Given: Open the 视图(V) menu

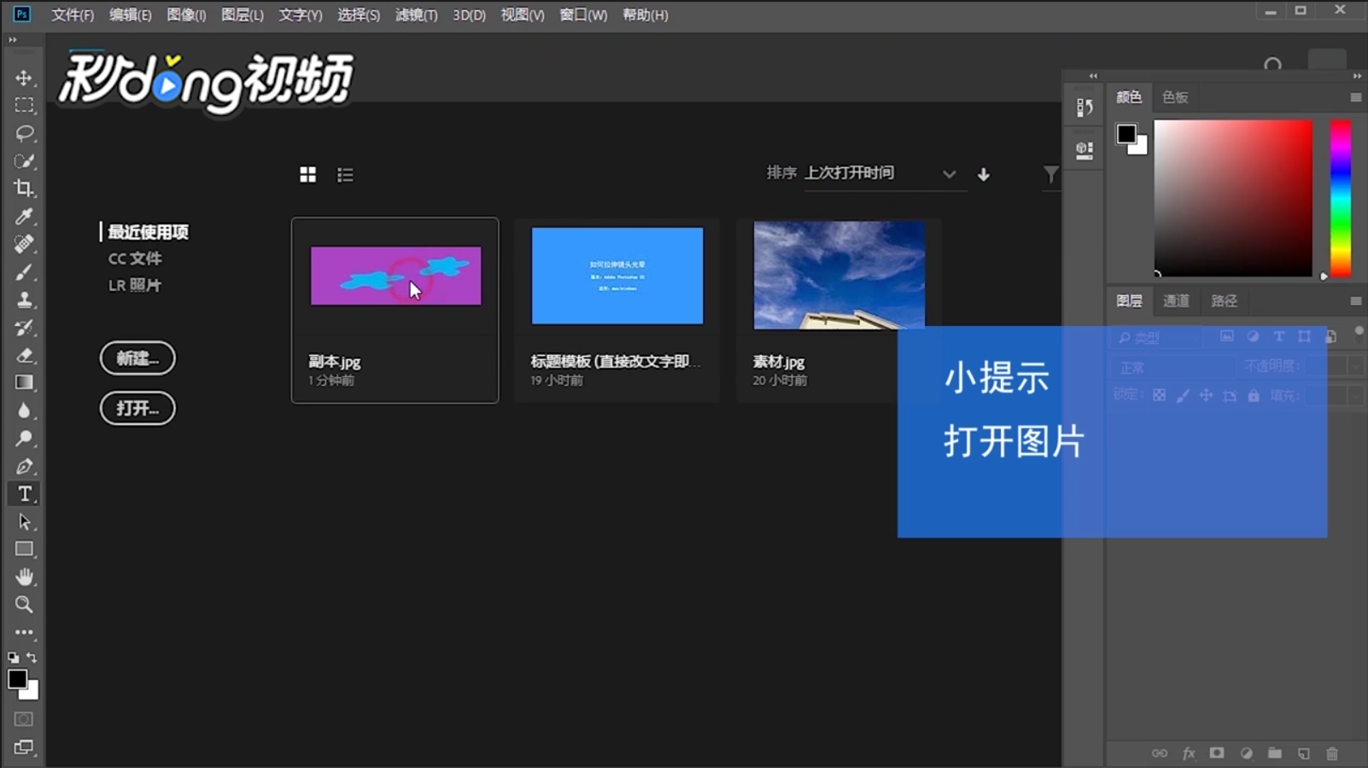Looking at the screenshot, I should click(x=523, y=15).
